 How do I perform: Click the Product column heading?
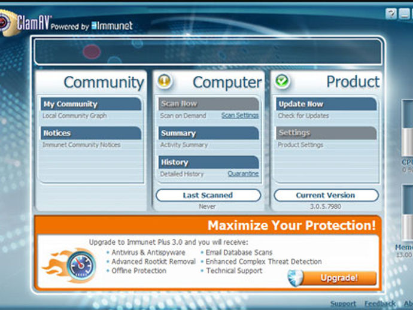(353, 81)
